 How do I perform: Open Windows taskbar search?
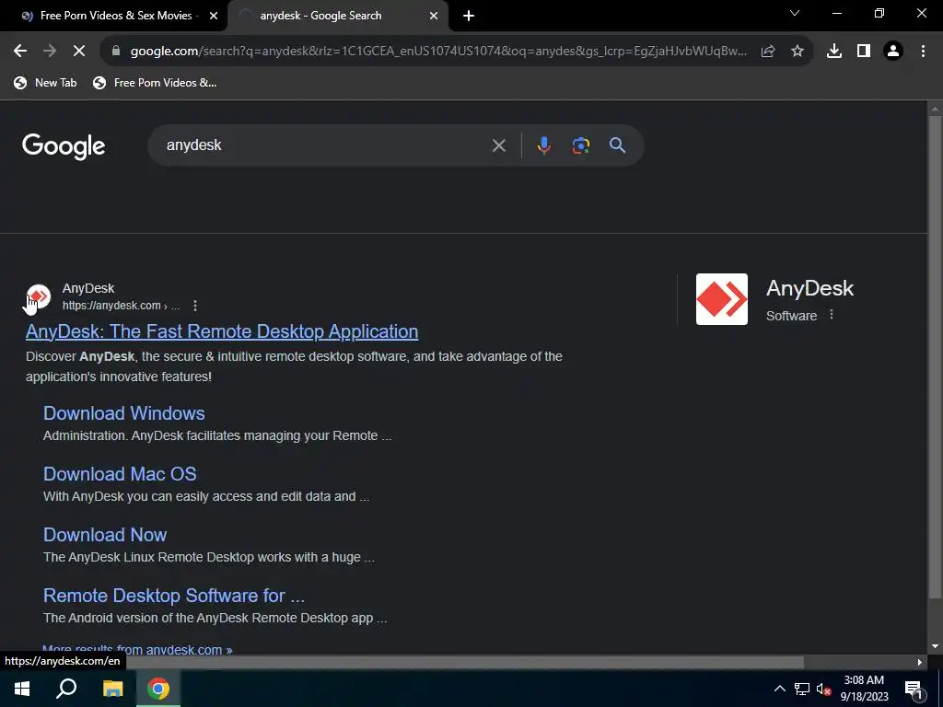[66, 689]
